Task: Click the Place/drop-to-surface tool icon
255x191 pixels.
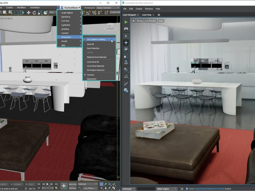Action: (x=126, y=62)
